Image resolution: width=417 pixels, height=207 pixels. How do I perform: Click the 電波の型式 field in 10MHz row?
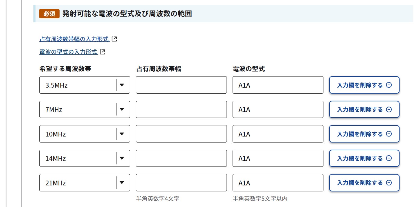(x=278, y=134)
